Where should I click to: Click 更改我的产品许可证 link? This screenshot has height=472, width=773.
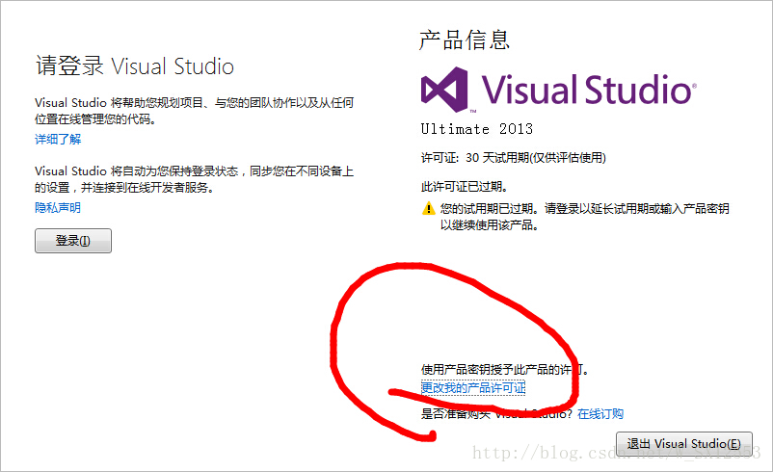click(473, 388)
